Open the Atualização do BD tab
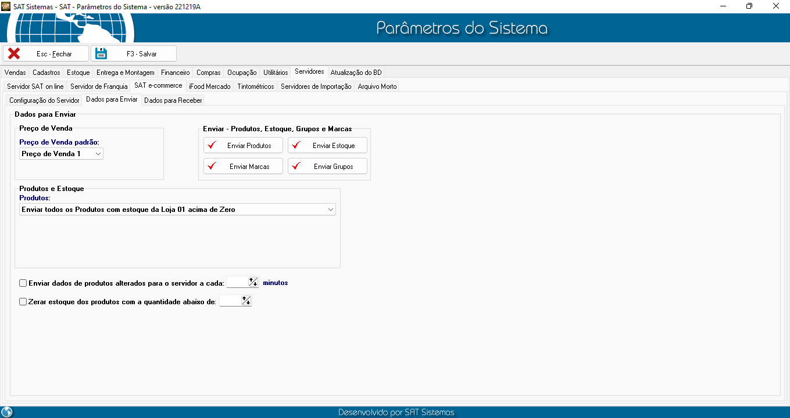This screenshot has width=790, height=418. pyautogui.click(x=356, y=73)
